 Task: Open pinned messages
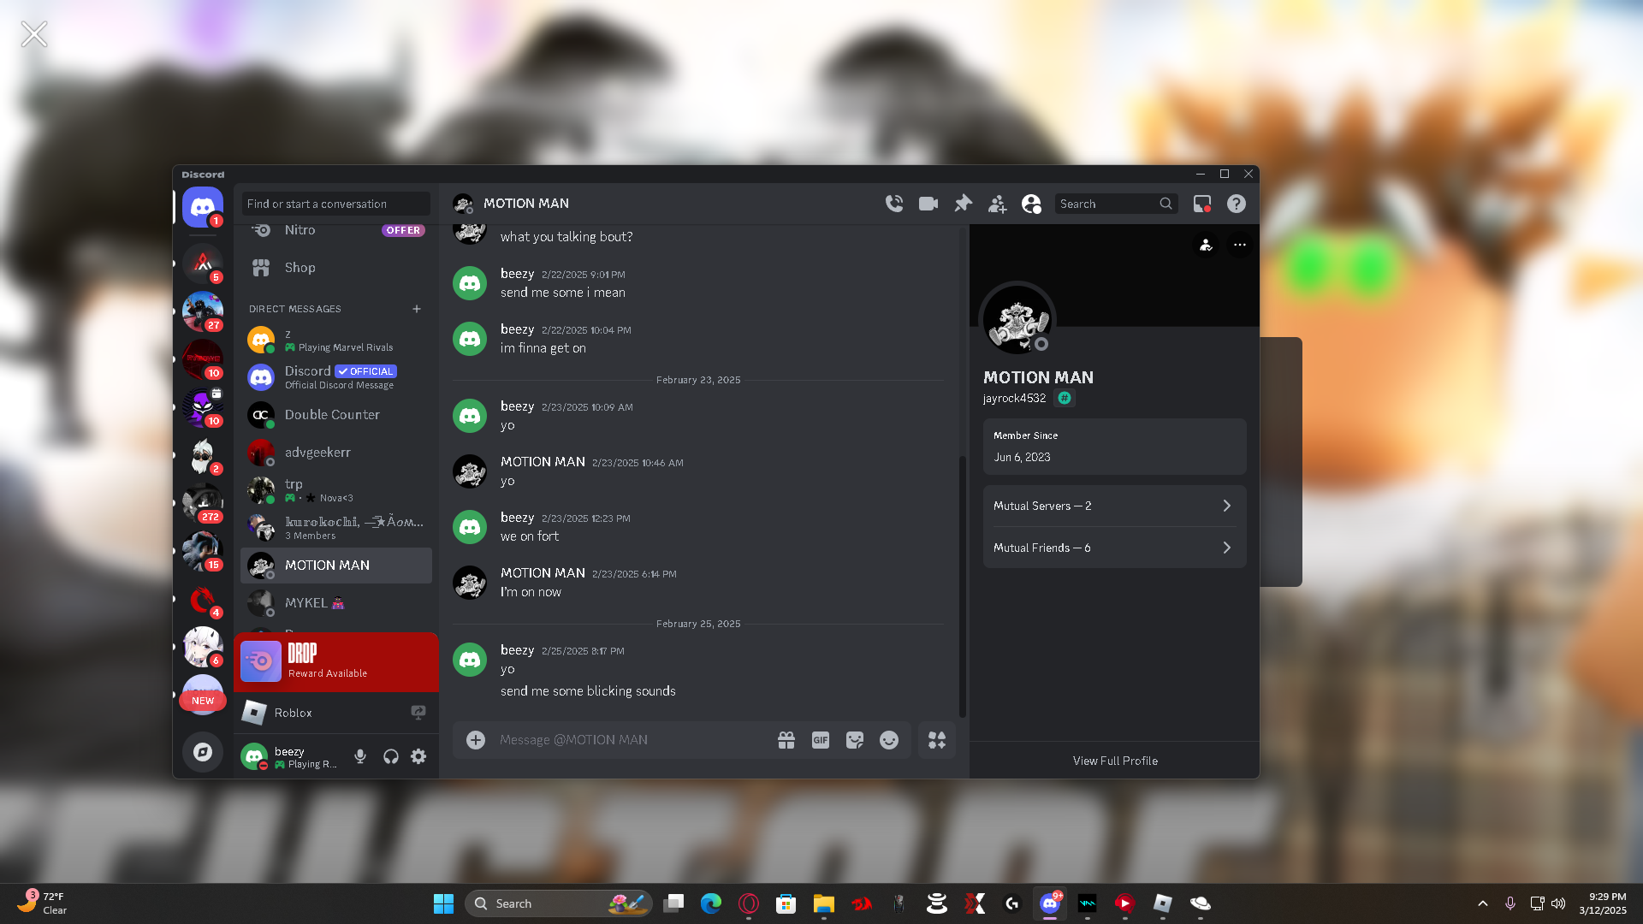click(963, 204)
